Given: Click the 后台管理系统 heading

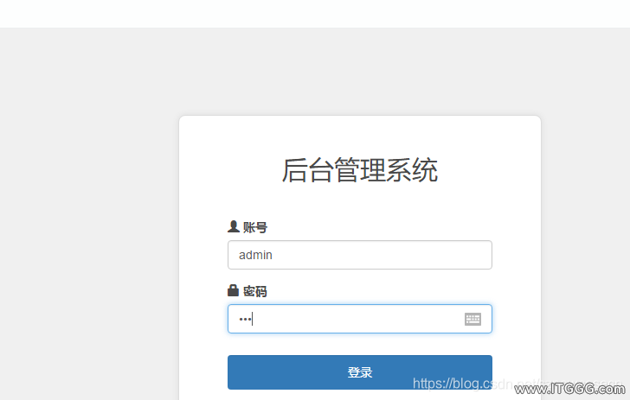Looking at the screenshot, I should pos(360,170).
